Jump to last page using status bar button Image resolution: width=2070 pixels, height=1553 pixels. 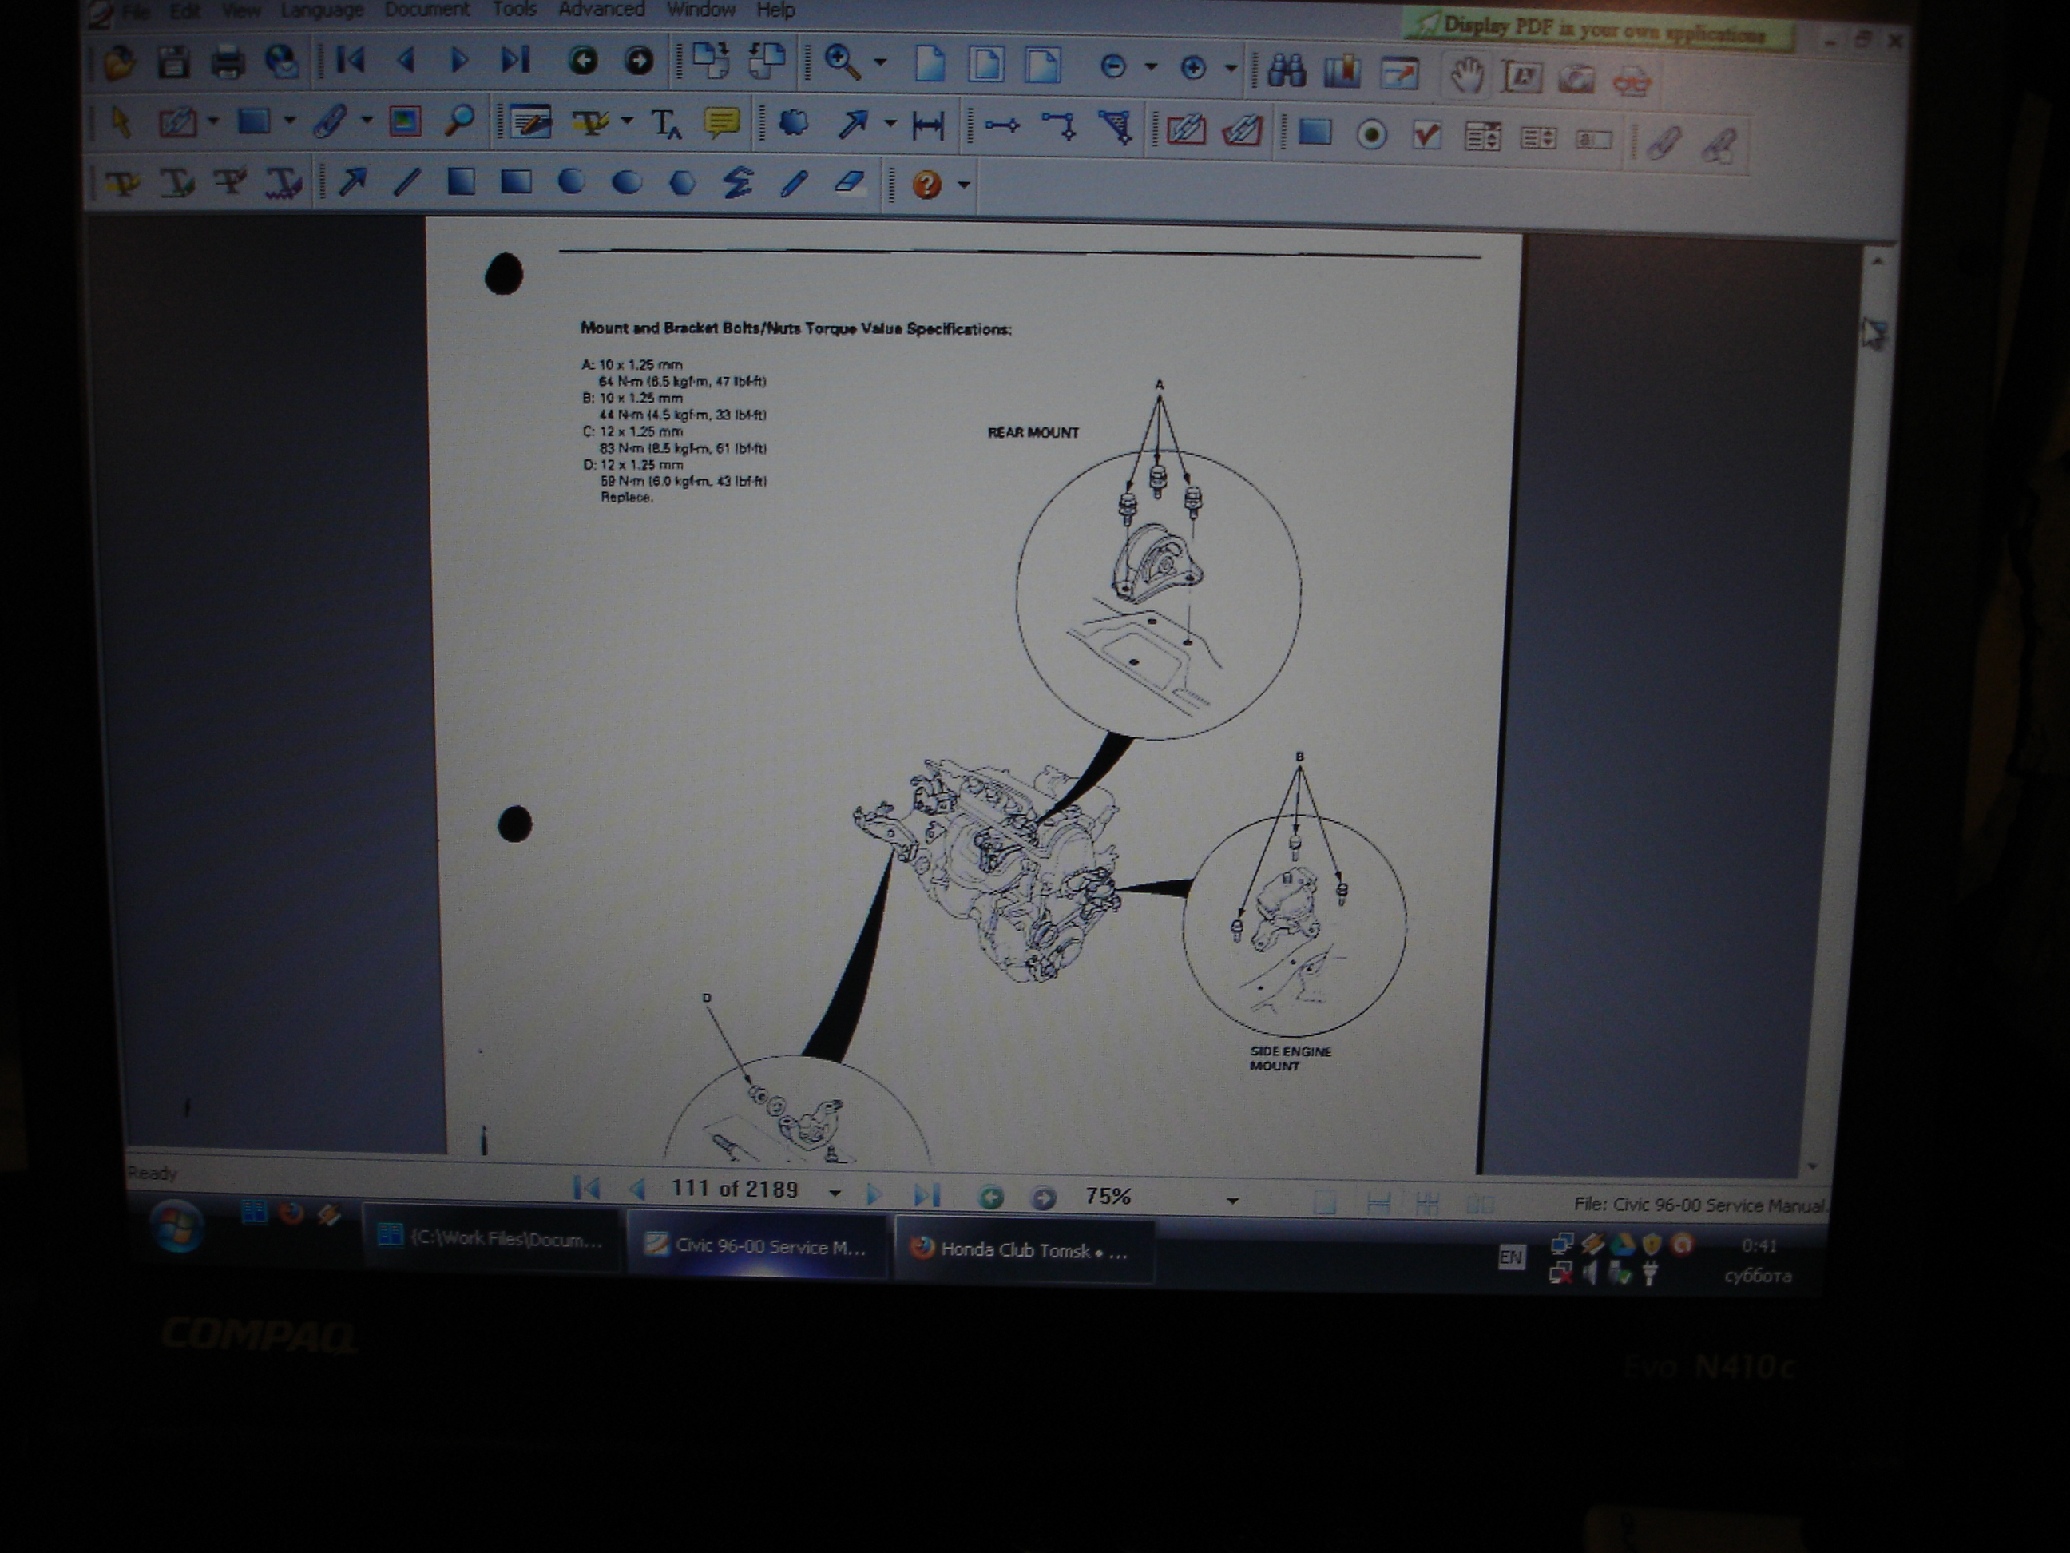coord(926,1194)
